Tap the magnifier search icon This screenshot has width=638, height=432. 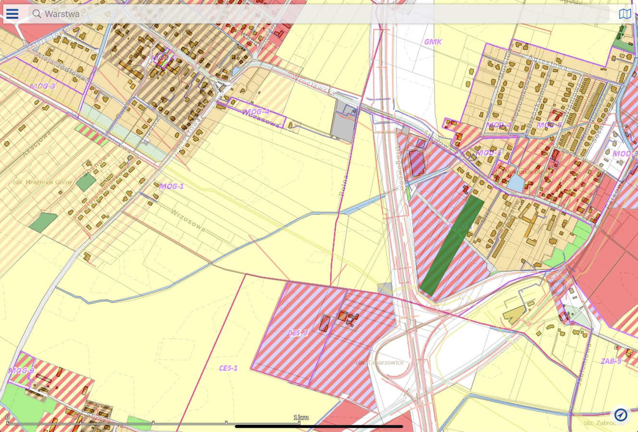pyautogui.click(x=37, y=14)
